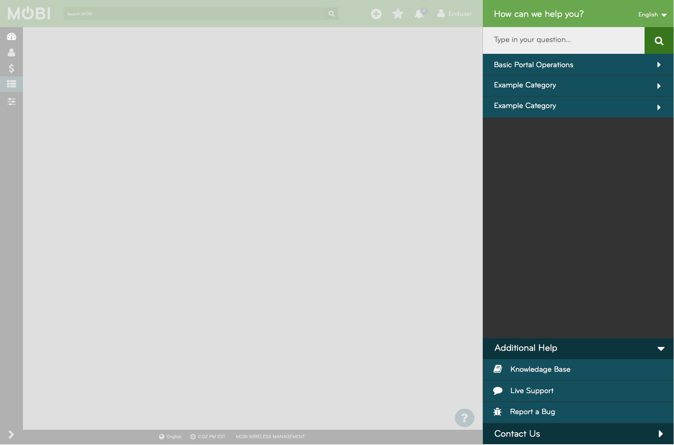Click MOBI WIRELESS MANAGEMENT footer text
The height and width of the screenshot is (445, 674).
point(270,437)
